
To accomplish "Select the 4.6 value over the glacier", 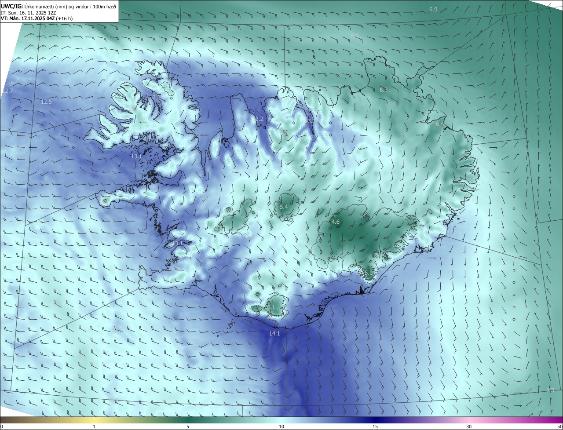I will coord(335,222).
